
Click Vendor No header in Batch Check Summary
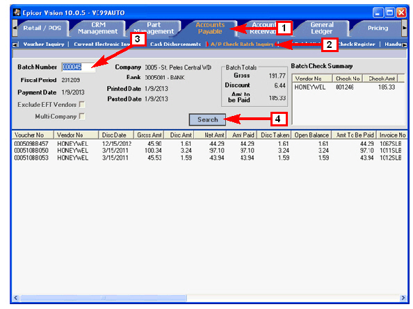(x=312, y=78)
